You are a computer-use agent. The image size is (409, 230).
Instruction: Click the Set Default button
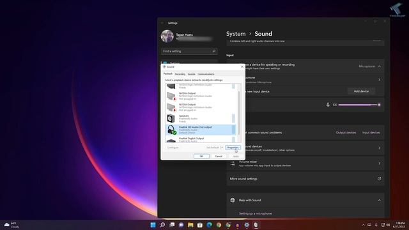click(x=213, y=148)
